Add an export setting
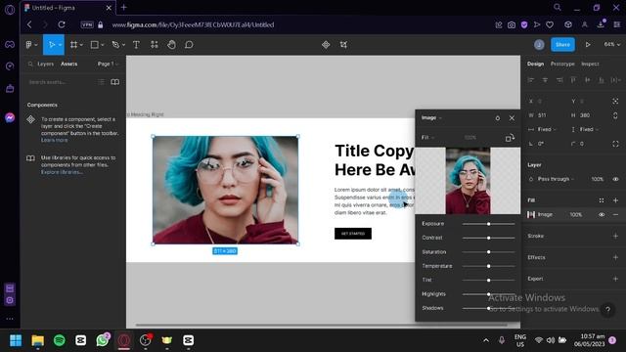 [x=615, y=279]
